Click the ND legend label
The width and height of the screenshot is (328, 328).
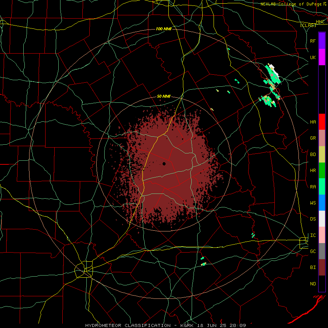click(x=313, y=284)
